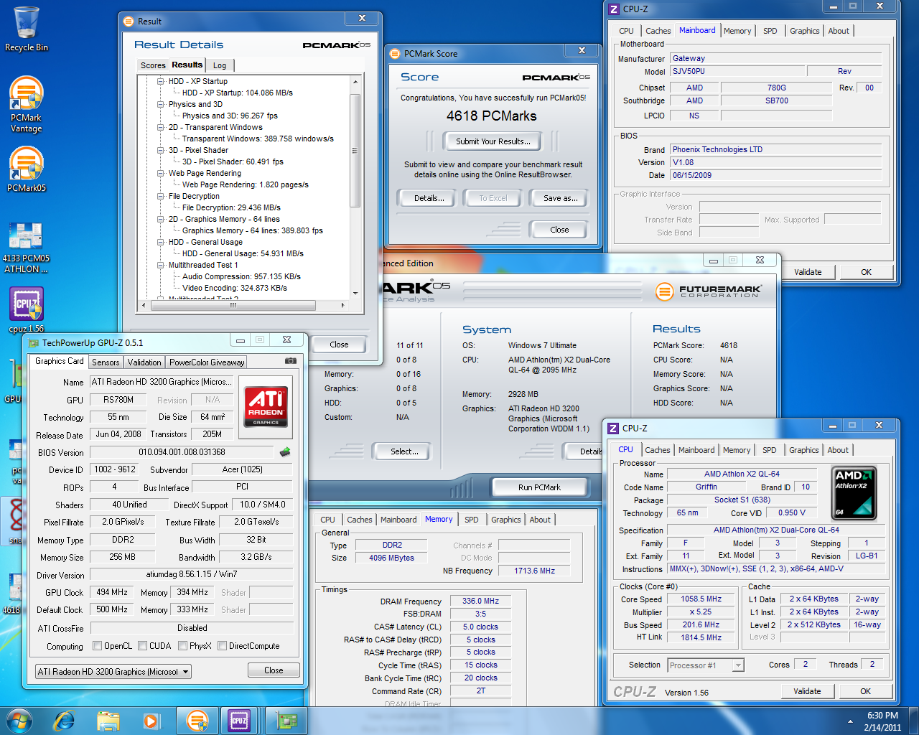The height and width of the screenshot is (735, 919).
Task: Click Submit Your Results button
Action: coord(493,141)
